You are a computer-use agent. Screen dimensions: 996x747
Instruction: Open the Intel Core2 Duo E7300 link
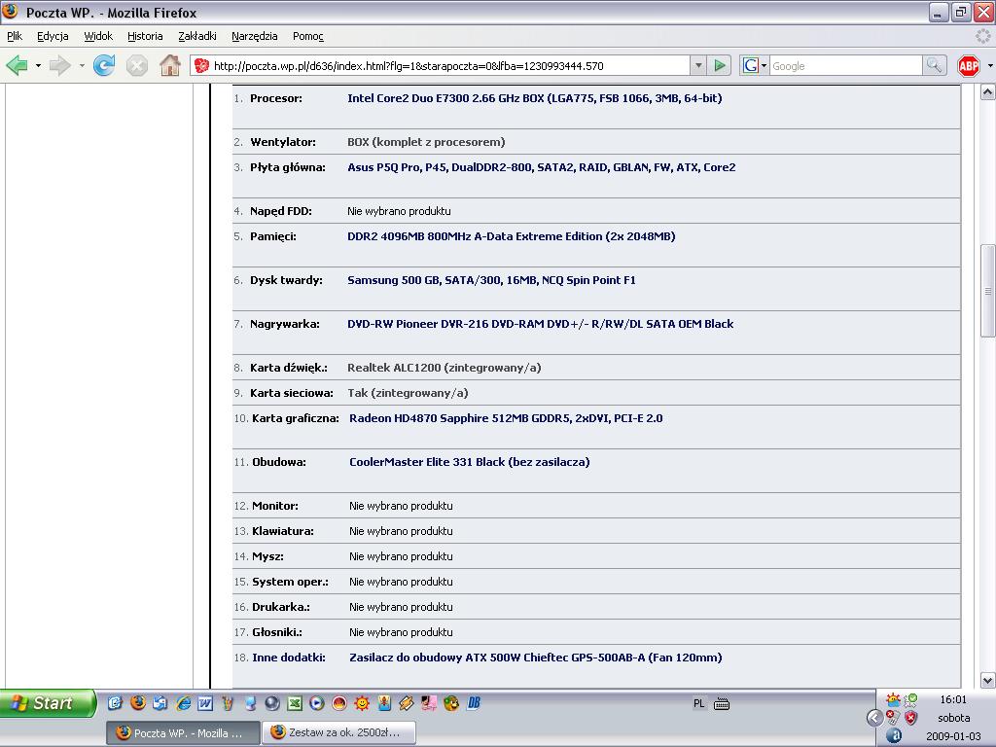point(534,98)
